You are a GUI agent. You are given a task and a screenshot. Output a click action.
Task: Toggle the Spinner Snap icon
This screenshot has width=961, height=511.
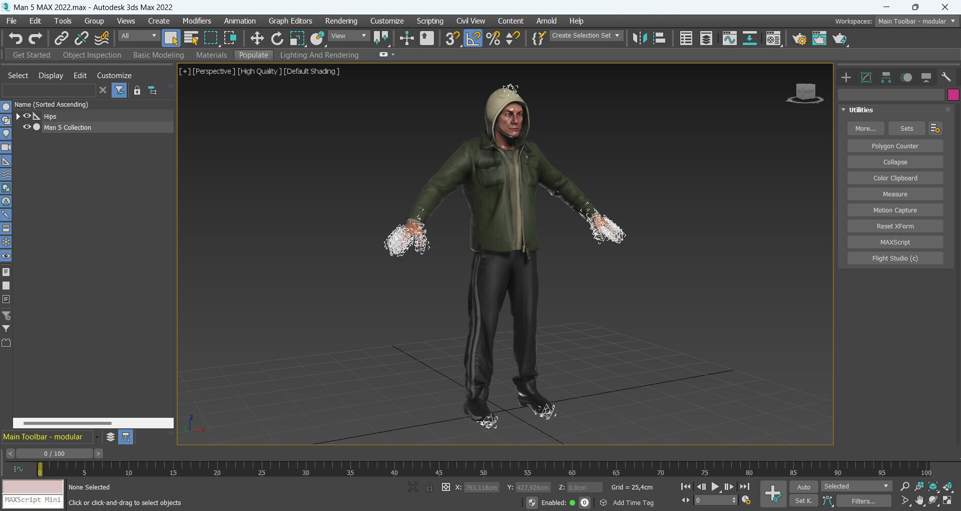coord(513,39)
